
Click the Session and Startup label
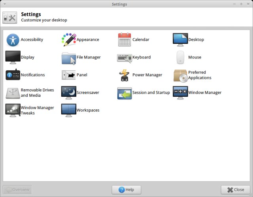[x=151, y=93]
